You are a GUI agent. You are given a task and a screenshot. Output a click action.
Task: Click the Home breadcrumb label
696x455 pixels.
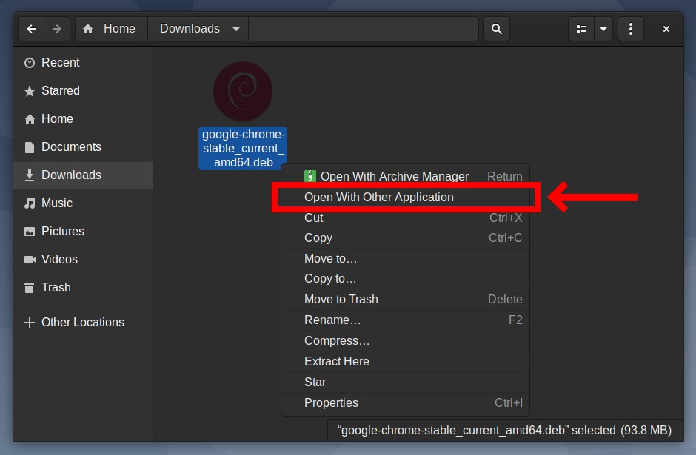tap(119, 28)
